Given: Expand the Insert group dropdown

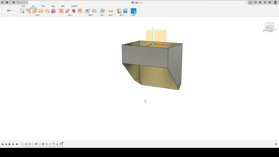Looking at the screenshot, I should (x=122, y=15).
